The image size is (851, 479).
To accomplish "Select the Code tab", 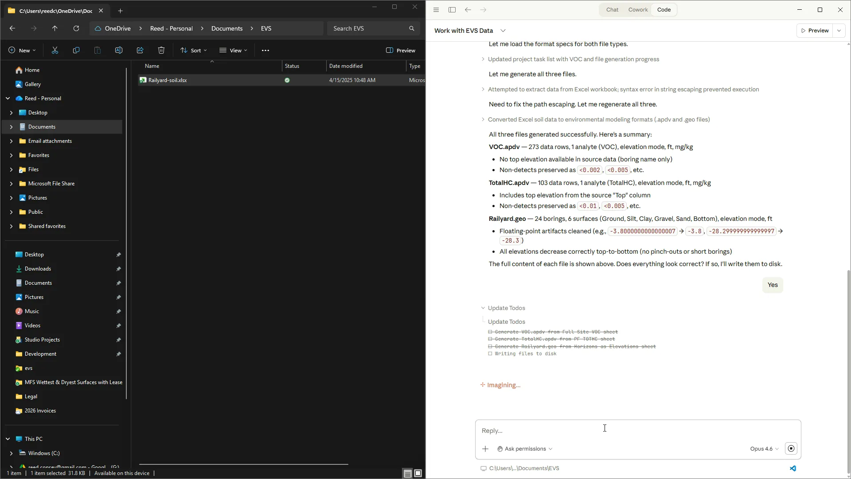I will point(664,10).
